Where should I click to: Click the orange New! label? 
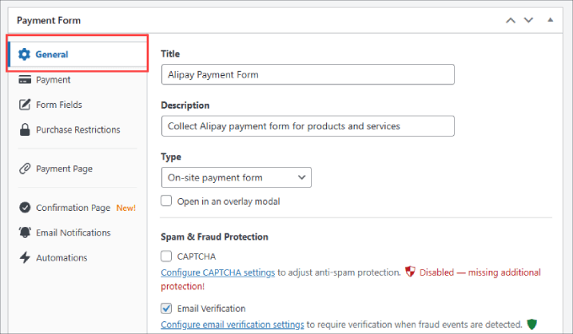pyautogui.click(x=126, y=207)
